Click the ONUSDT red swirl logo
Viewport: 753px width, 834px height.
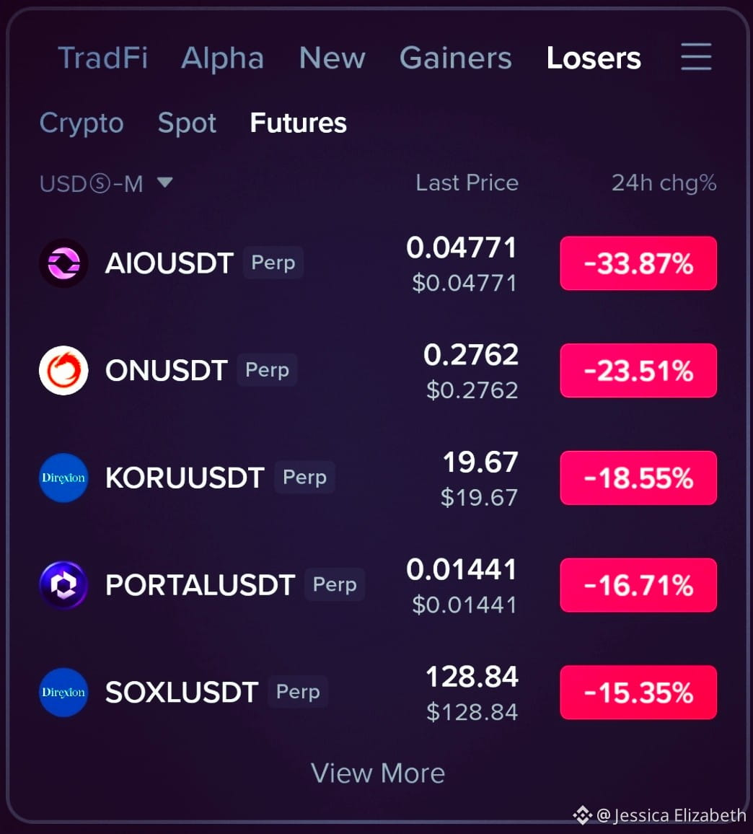(63, 370)
